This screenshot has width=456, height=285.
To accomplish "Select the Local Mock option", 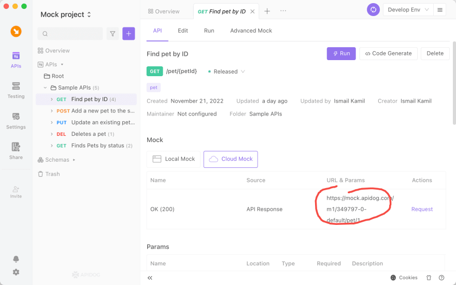I will tap(173, 159).
